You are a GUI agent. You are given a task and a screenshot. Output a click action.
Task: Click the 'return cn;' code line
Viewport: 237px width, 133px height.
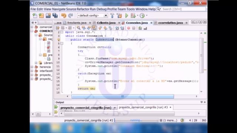(x=86, y=89)
